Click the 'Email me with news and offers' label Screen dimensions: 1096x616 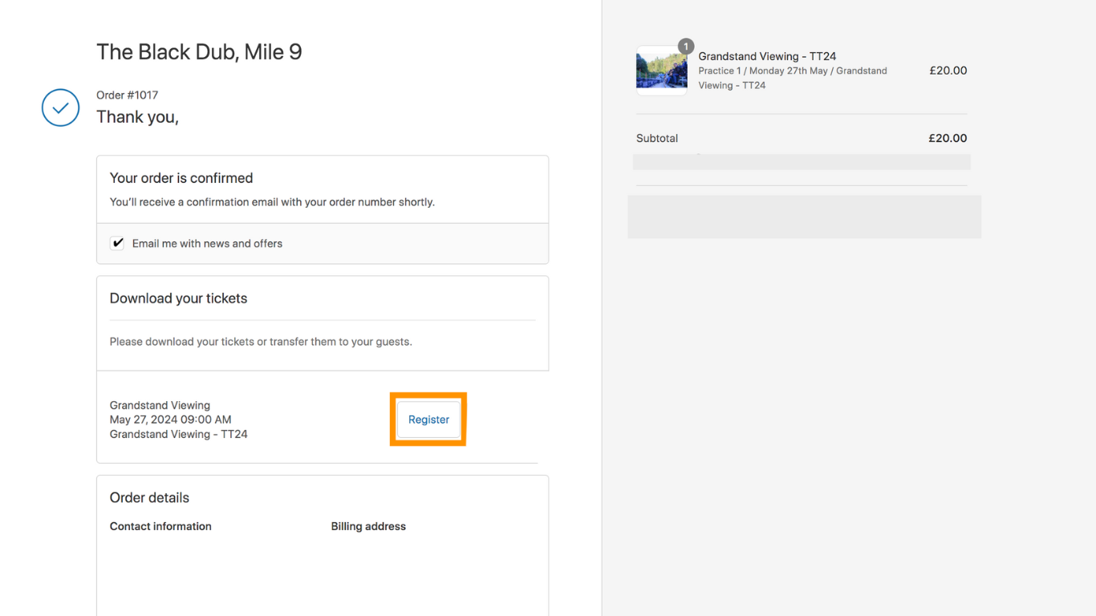click(x=207, y=244)
